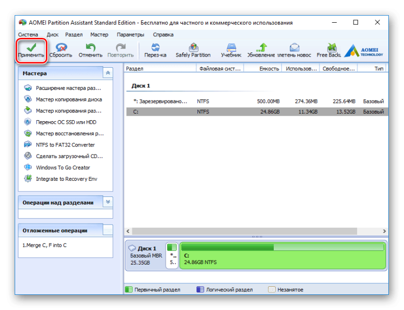
Task: Close the AOMEI Partition Assistant window
Action: point(377,22)
